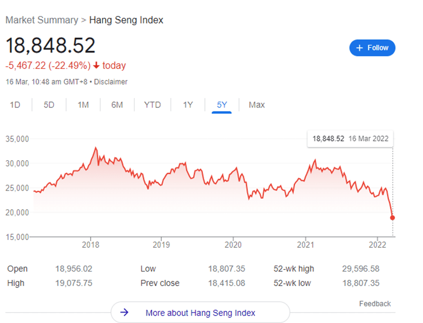
Task: Click the 52-wk high value 29,596.58
Action: [x=360, y=269]
